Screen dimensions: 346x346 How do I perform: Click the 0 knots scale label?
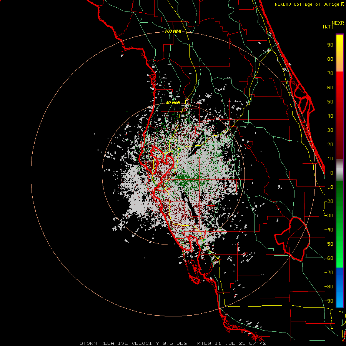coord(332,173)
